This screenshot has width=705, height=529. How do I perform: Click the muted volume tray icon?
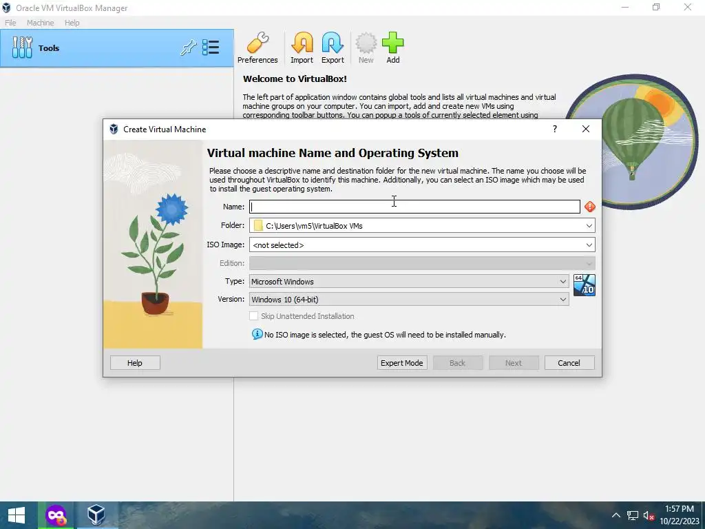point(649,515)
